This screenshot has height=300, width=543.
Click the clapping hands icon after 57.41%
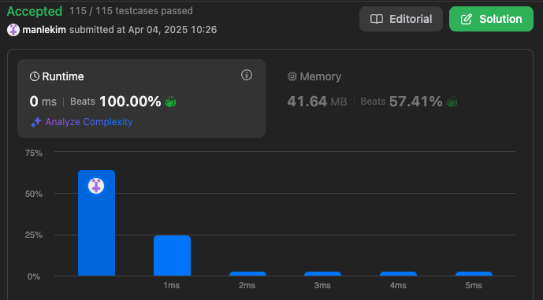click(x=452, y=102)
